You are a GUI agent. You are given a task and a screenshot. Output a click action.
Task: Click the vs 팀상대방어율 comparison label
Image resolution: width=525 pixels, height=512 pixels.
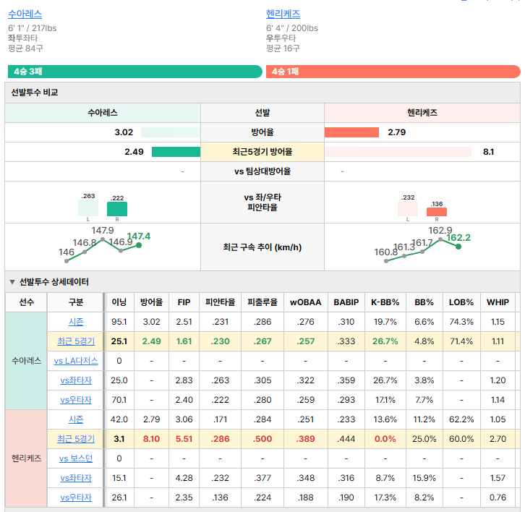tap(262, 171)
